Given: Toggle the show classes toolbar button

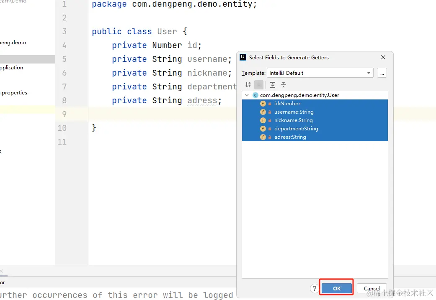Looking at the screenshot, I should pyautogui.click(x=258, y=85).
